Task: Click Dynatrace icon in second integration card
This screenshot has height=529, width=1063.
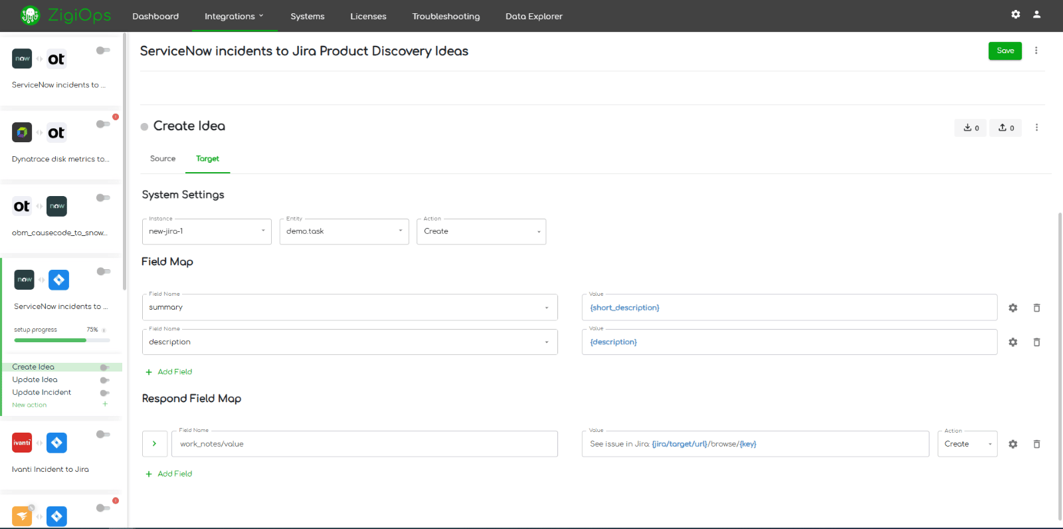Action: [x=22, y=132]
